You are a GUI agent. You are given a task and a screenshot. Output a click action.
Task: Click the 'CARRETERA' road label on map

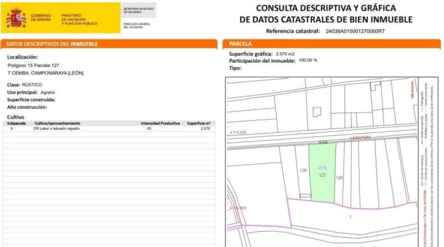pyautogui.click(x=360, y=138)
